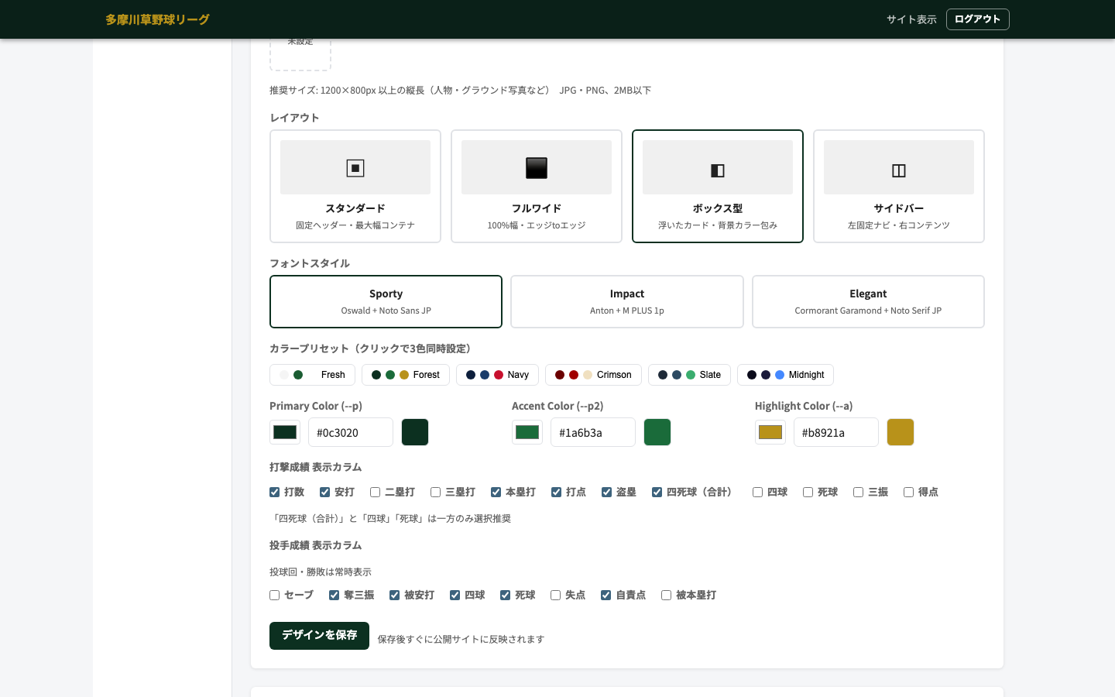Image resolution: width=1115 pixels, height=697 pixels.
Task: Uncheck the 打点 batting column
Action: click(556, 493)
